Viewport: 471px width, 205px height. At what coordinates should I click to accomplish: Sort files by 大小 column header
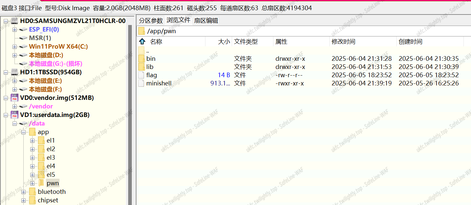[x=224, y=42]
